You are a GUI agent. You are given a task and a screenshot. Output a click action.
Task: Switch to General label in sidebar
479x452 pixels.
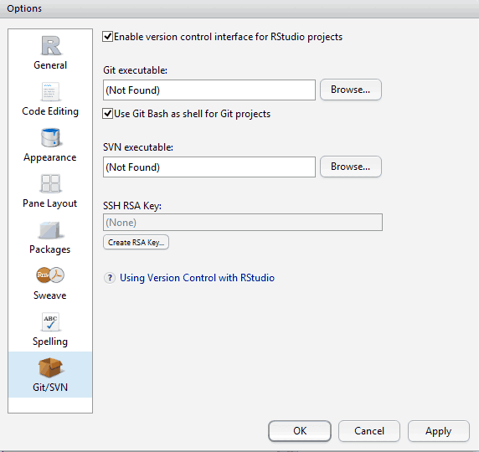coord(50,65)
